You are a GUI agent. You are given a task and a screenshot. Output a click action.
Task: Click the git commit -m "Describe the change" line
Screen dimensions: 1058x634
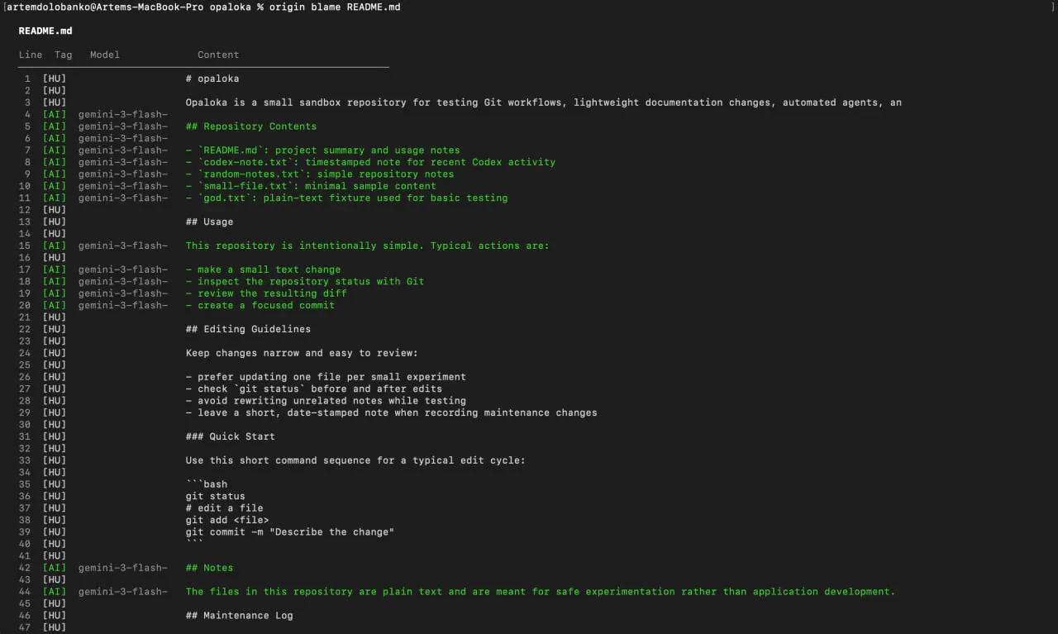click(x=290, y=532)
